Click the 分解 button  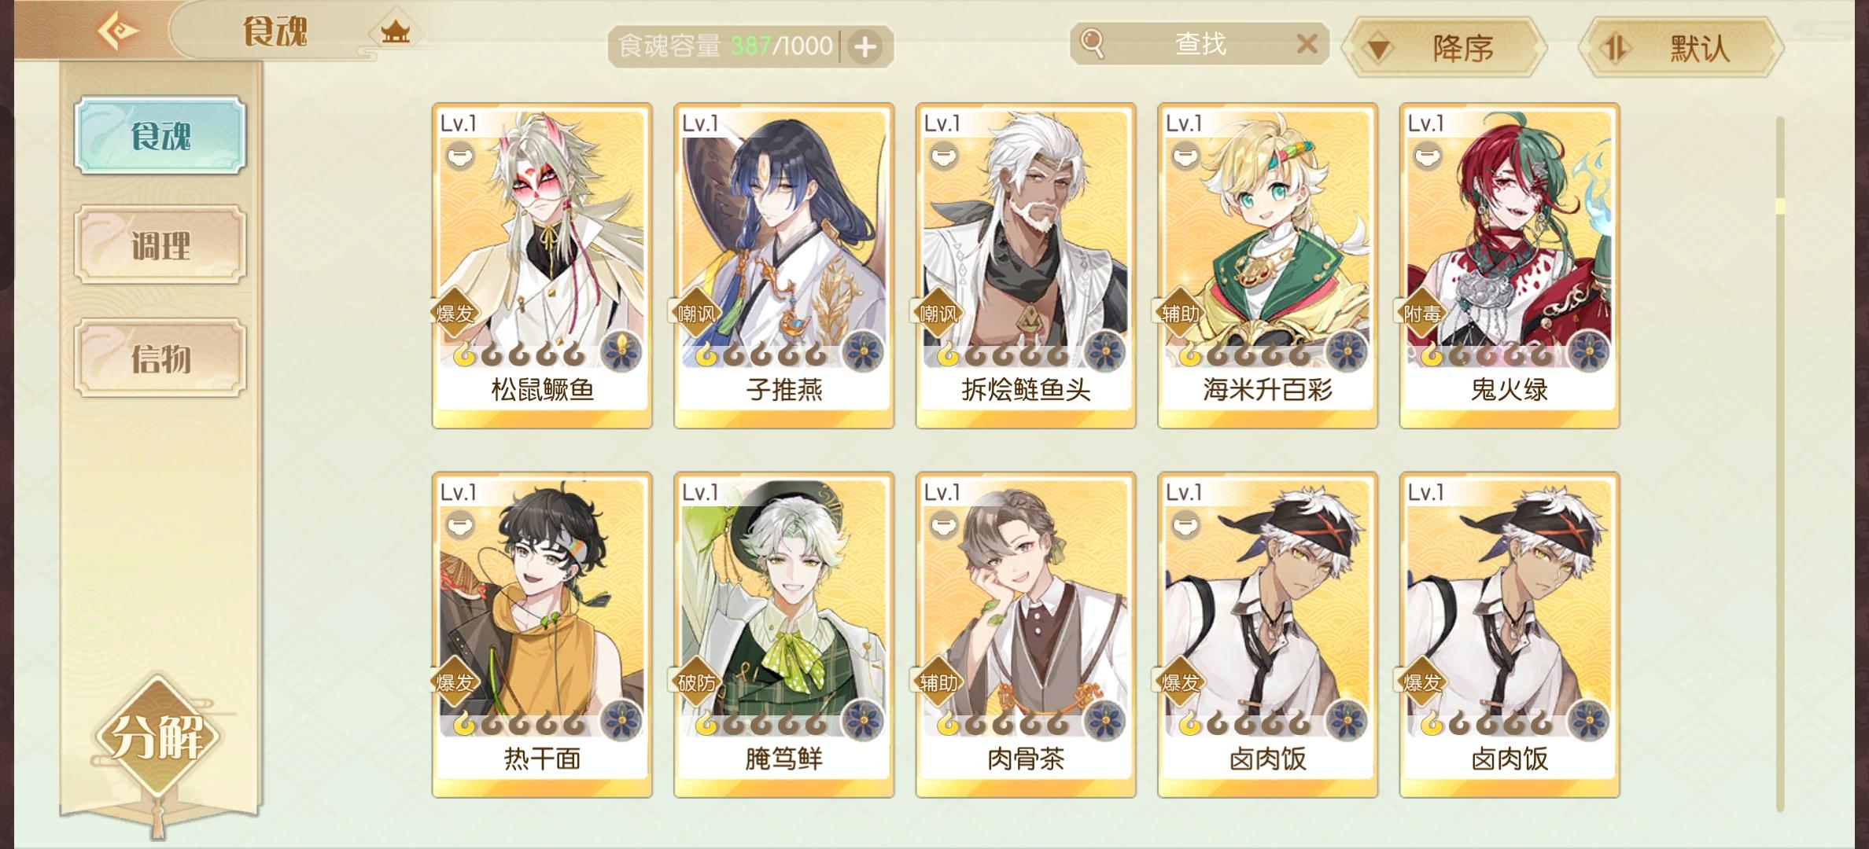pyautogui.click(x=158, y=737)
